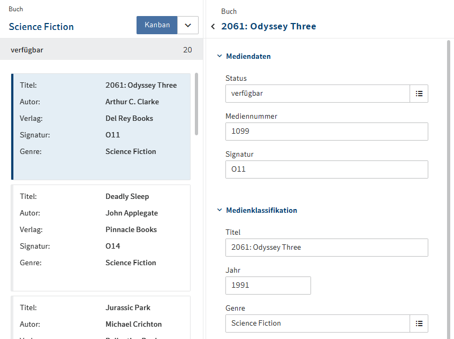
Task: Open the value help for Genre field
Action: point(419,323)
